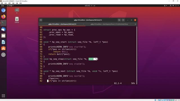180x101 pixels.
Task: Click the terminal search magnifier button
Action: coord(119,20)
